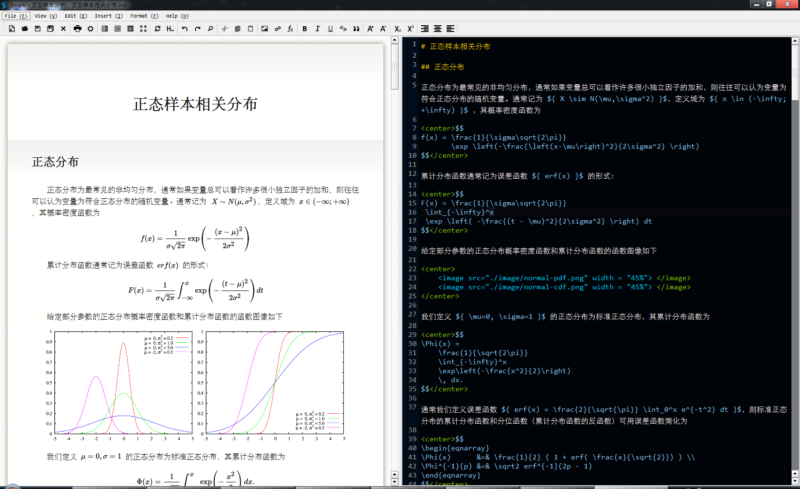
Task: Open the Format menu
Action: 144,16
